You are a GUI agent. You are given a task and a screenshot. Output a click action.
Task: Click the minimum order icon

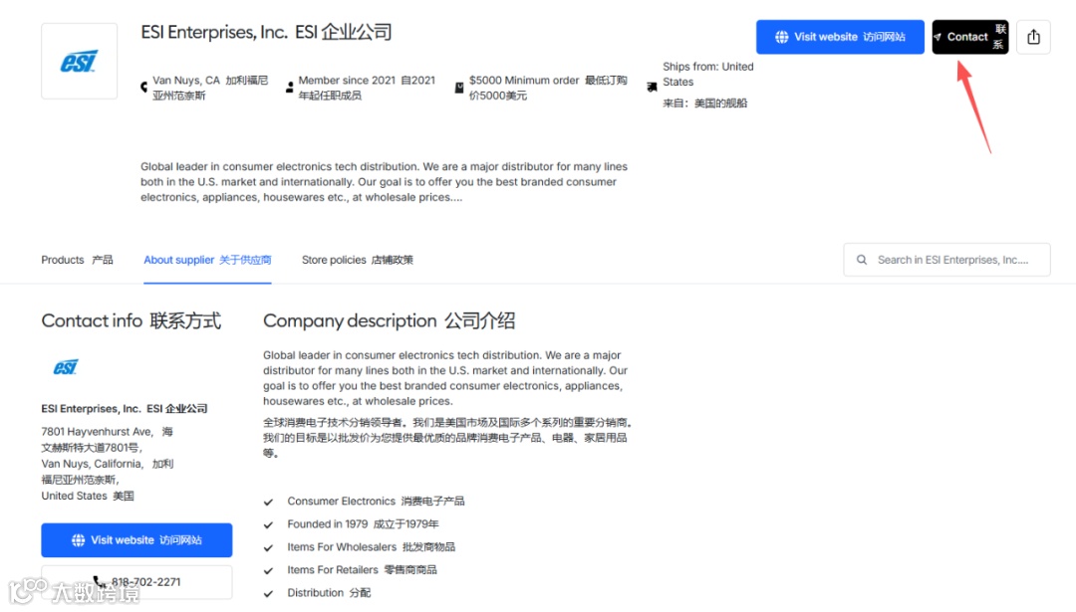point(459,87)
